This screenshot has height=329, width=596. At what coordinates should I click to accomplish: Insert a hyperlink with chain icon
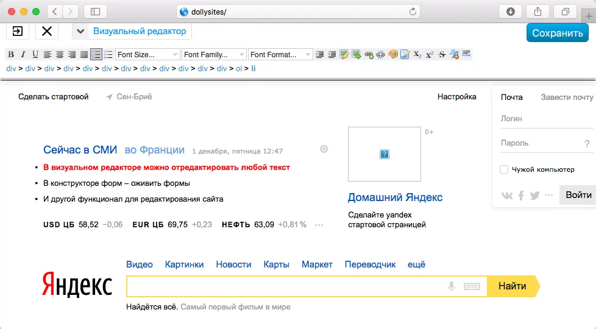pyautogui.click(x=368, y=55)
